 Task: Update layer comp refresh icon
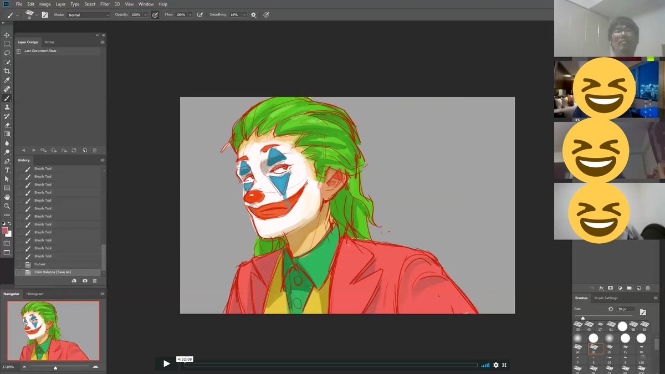point(74,150)
